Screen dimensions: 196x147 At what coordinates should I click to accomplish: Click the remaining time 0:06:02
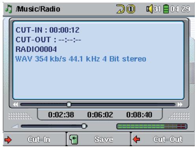[100, 115]
